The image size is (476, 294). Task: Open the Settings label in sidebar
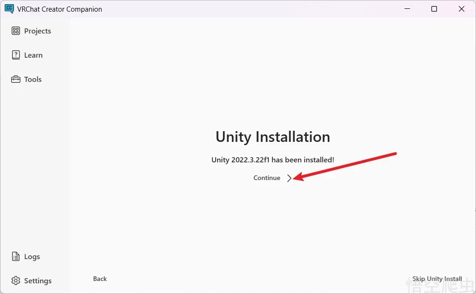pos(38,281)
